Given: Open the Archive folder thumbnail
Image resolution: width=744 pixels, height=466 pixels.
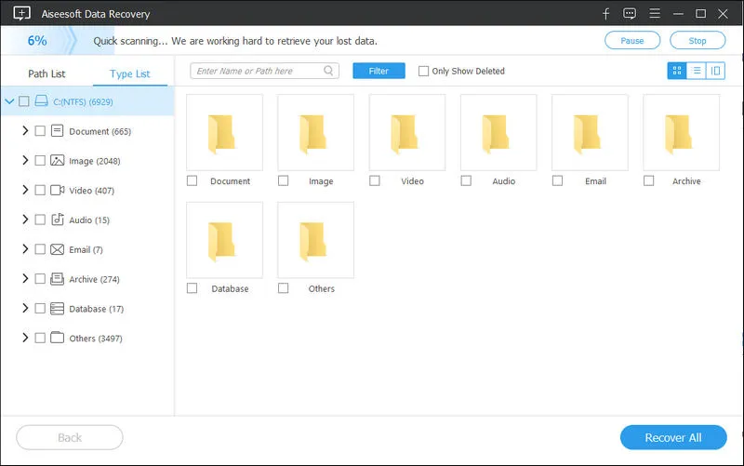Looking at the screenshot, I should [x=681, y=132].
